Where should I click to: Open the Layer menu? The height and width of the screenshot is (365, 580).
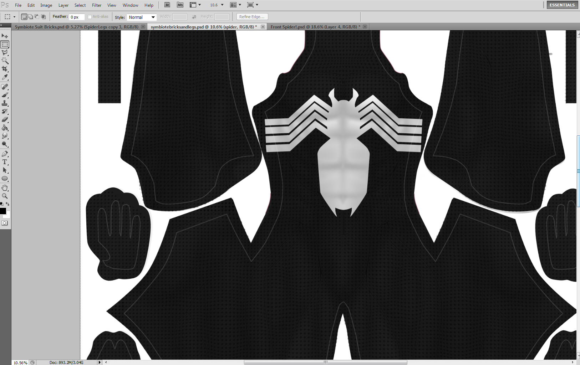[x=63, y=5]
